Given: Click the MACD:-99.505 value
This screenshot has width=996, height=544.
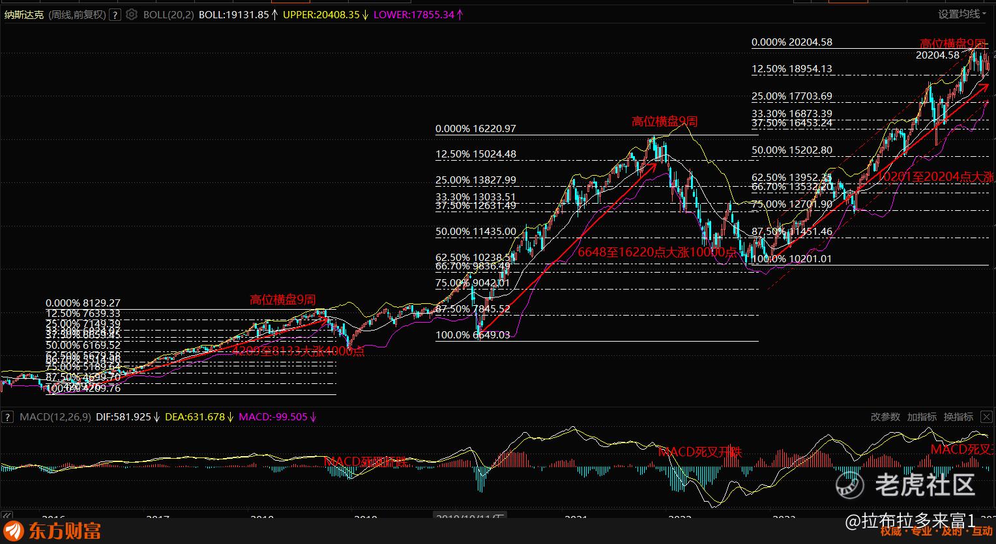Looking at the screenshot, I should (x=273, y=416).
